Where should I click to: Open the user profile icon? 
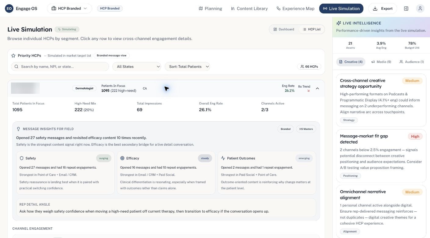pyautogui.click(x=420, y=9)
